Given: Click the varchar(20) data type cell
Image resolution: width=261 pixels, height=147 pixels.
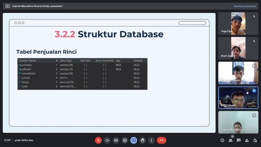Looking at the screenshot, I should 66,65.
